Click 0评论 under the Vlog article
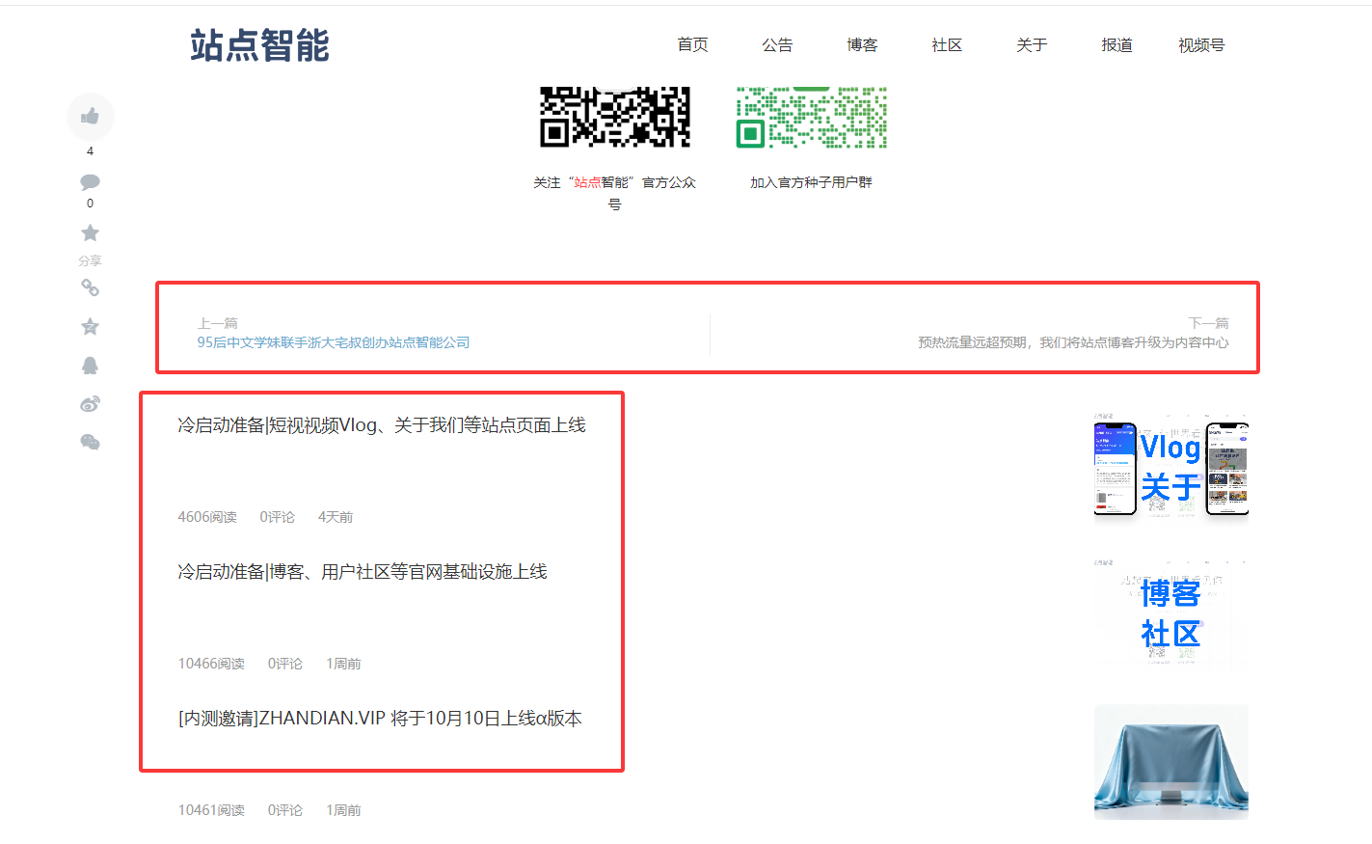Viewport: 1372px width, 844px height. (x=278, y=517)
